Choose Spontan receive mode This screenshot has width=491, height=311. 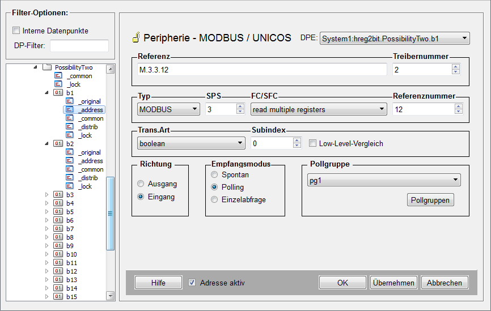214,174
